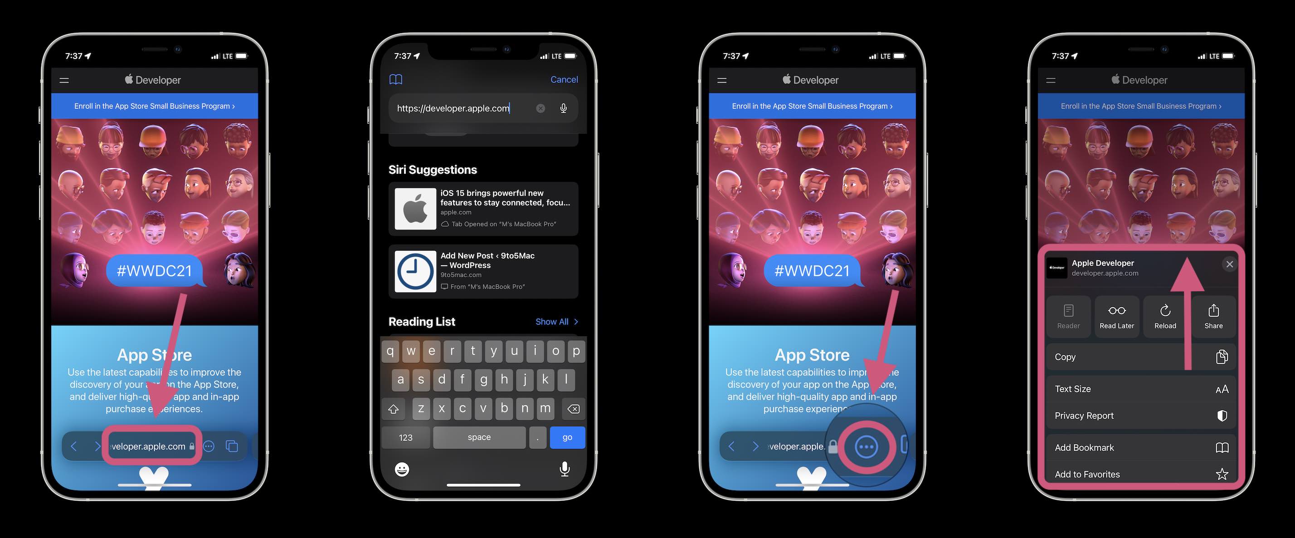Click Cancel in Safari search screen

pos(564,78)
